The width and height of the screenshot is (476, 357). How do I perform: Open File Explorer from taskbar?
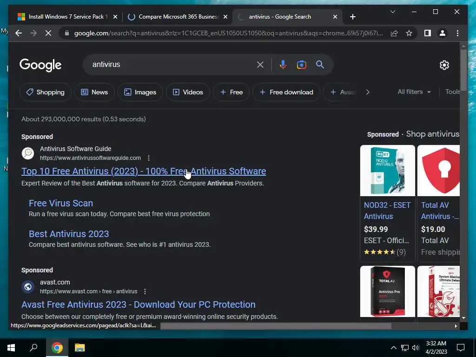point(80,348)
